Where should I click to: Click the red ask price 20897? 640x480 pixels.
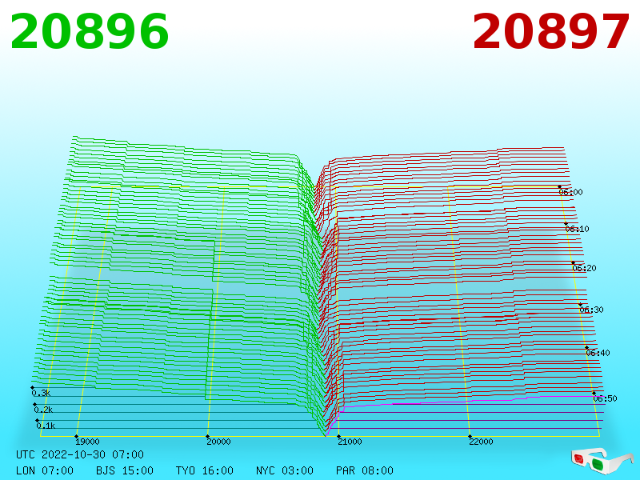coord(551,32)
